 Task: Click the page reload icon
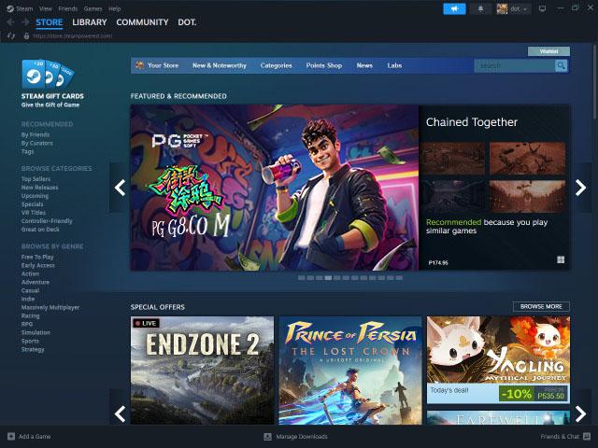tap(10, 35)
